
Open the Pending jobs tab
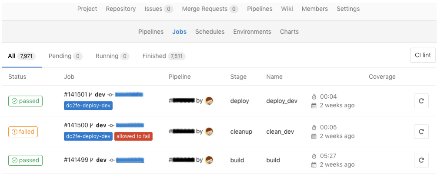click(x=65, y=56)
